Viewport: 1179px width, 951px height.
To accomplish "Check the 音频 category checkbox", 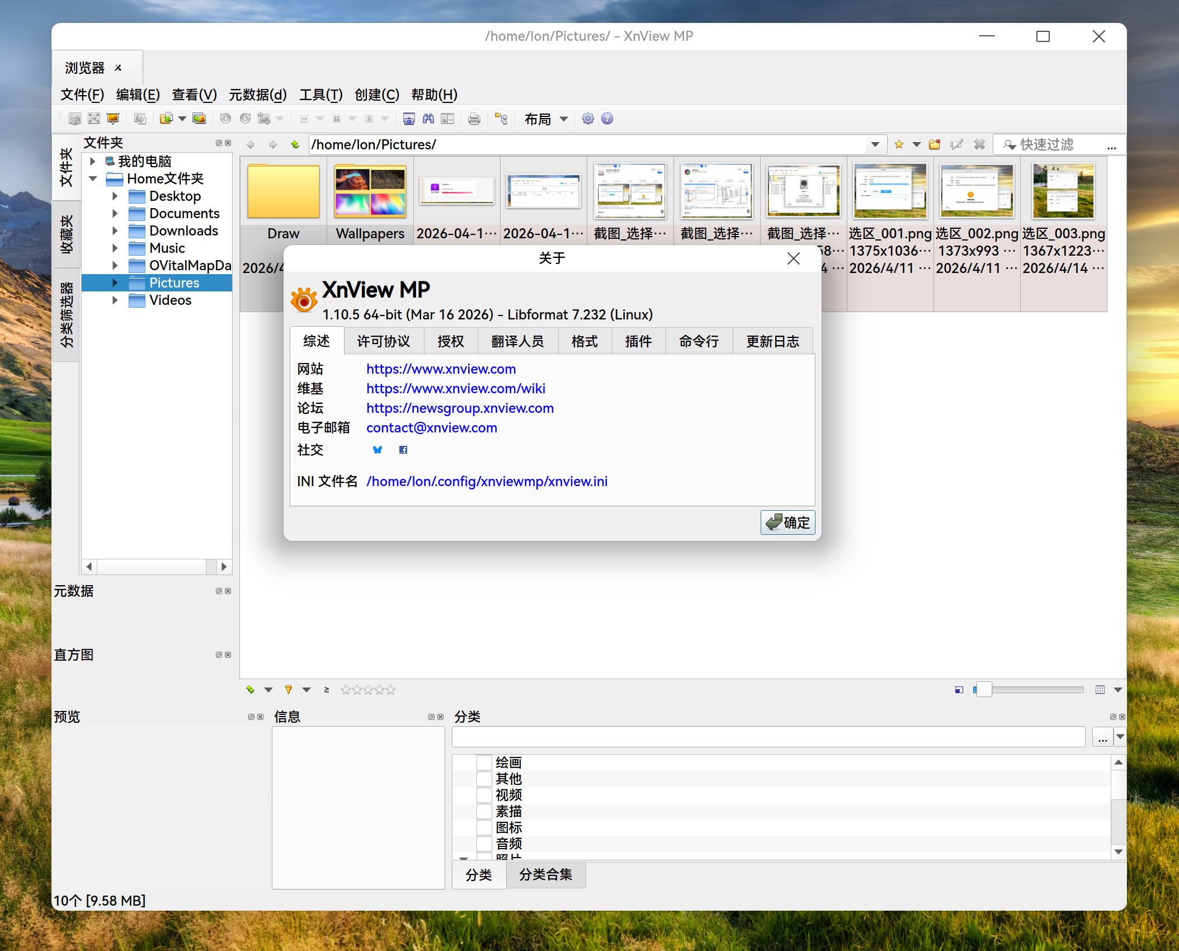I will tap(484, 844).
